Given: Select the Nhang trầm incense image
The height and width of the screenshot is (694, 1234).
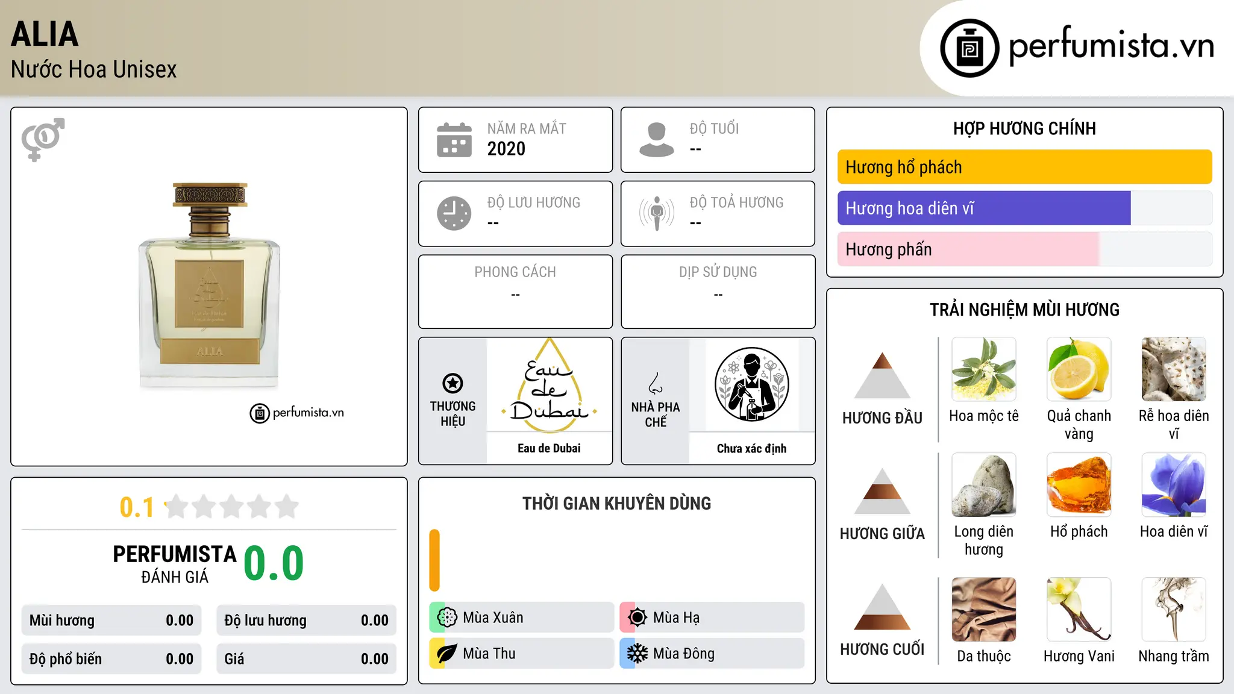Looking at the screenshot, I should click(x=1174, y=610).
